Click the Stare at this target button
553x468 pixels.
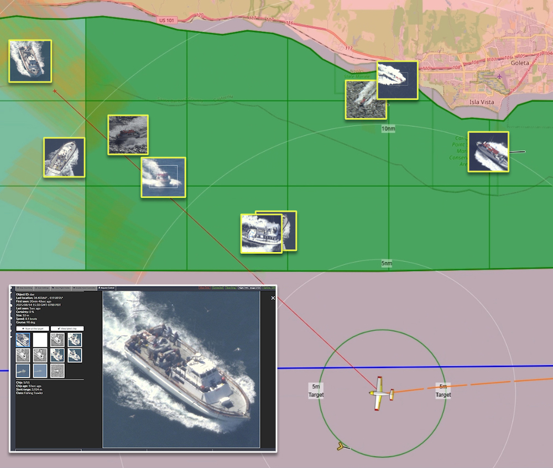[x=33, y=329]
